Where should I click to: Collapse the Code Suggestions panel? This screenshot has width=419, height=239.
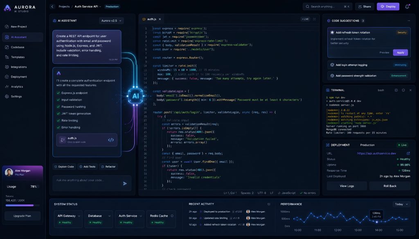tap(409, 21)
